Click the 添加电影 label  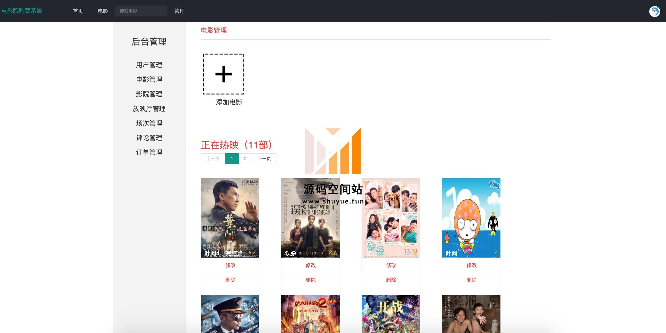point(229,102)
